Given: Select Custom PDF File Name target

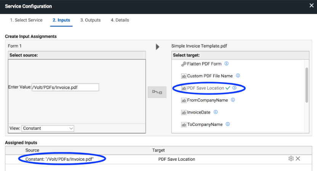Looking at the screenshot, I should (x=210, y=76).
